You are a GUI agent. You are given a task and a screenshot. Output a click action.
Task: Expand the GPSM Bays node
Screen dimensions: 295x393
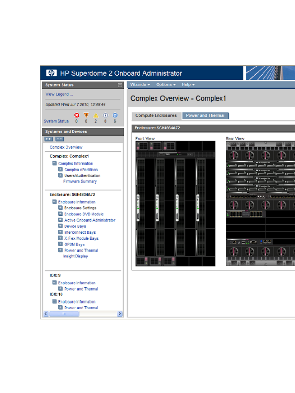(x=61, y=244)
